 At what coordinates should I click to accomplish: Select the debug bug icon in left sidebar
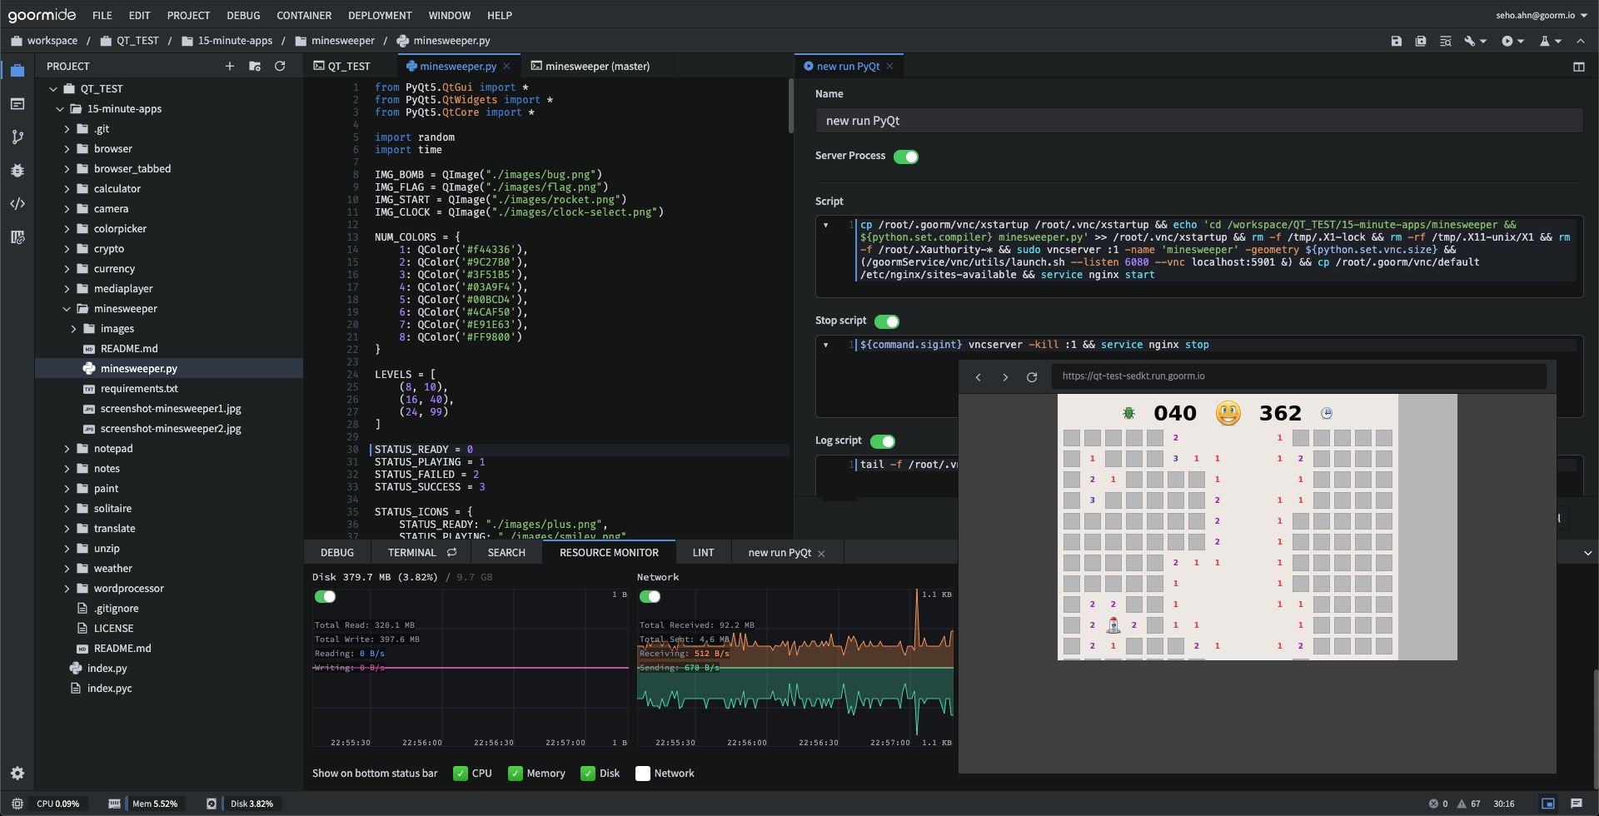[x=17, y=171]
